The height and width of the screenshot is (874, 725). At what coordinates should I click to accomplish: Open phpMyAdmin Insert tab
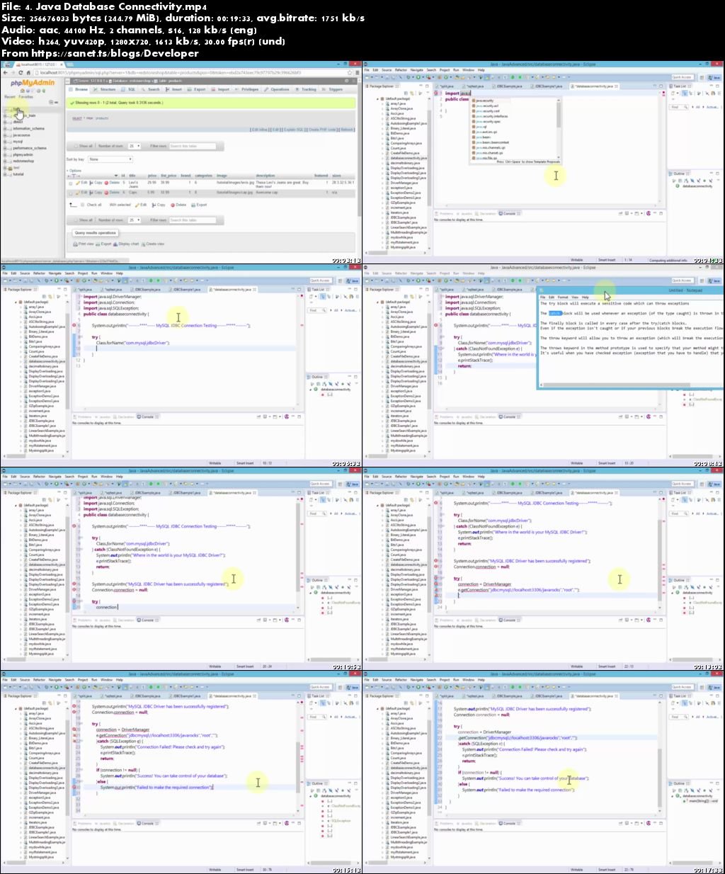[173, 89]
